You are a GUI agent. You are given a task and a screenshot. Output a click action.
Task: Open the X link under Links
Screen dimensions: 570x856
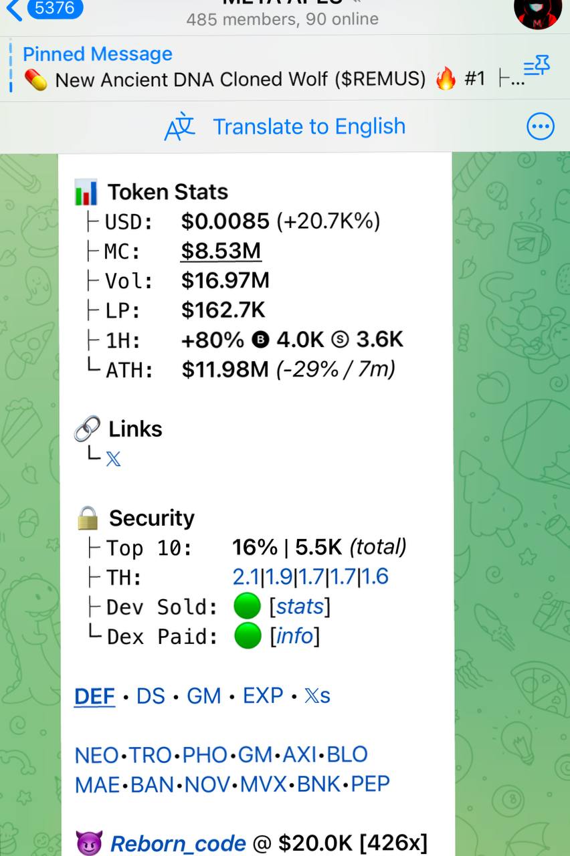113,459
